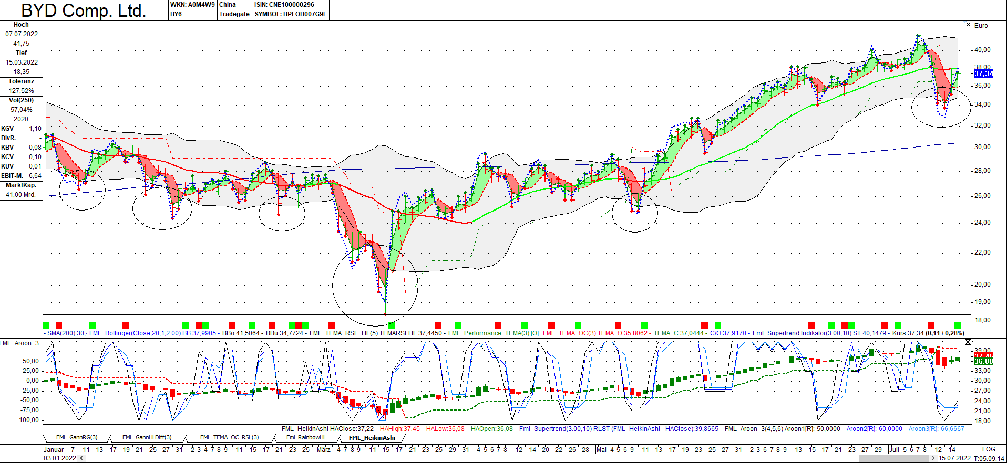Click the DivR. row label

pos(8,138)
